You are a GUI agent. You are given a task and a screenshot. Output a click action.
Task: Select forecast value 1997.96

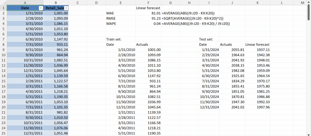point(258,107)
